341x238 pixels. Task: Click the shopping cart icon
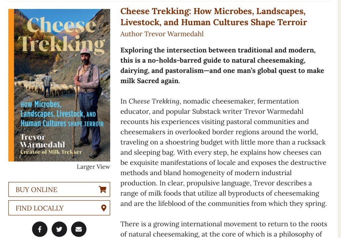pos(102,189)
